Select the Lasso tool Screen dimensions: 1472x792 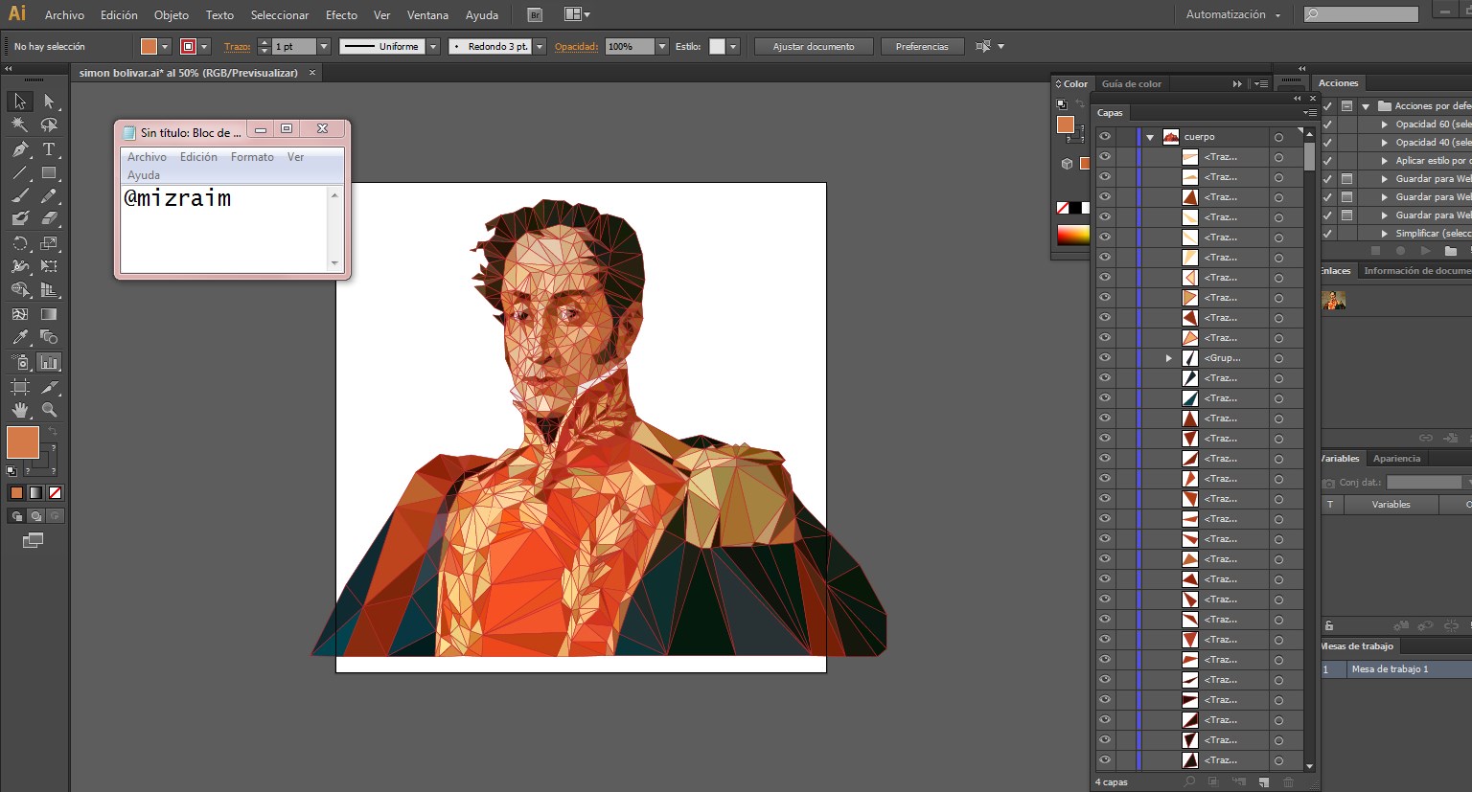(49, 124)
